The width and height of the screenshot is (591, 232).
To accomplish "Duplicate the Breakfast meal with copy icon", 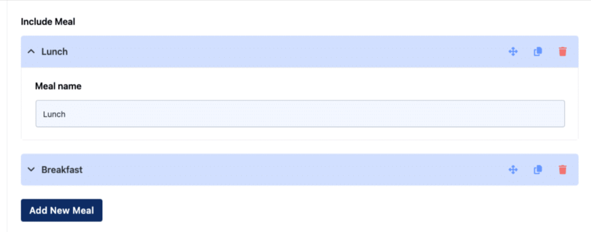I will coord(538,170).
